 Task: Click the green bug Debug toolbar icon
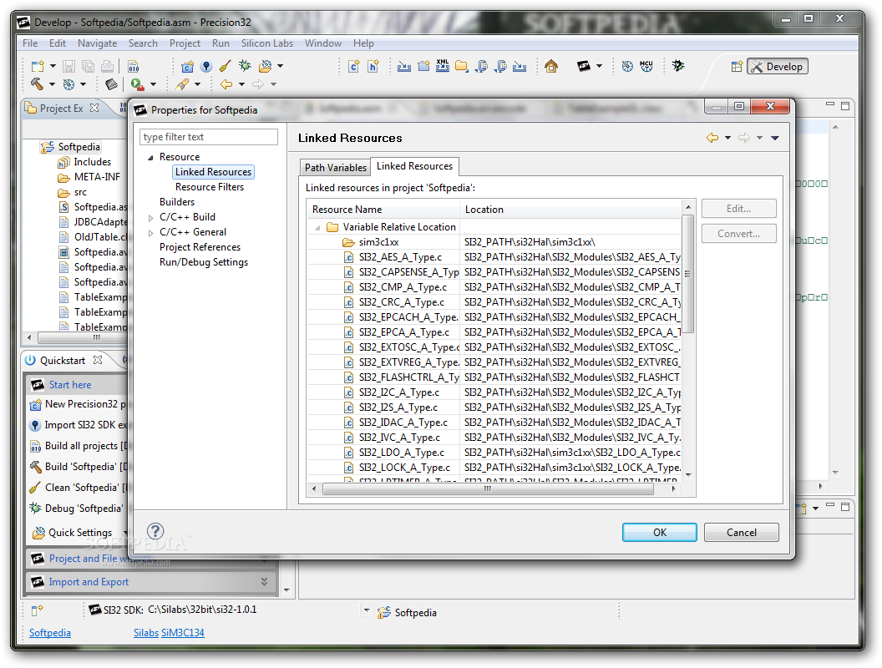tap(245, 66)
